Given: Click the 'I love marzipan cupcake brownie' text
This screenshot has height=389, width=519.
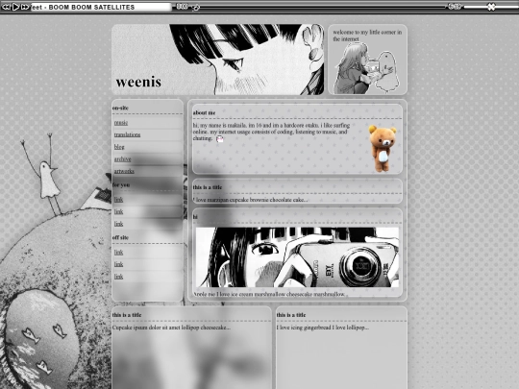Looking at the screenshot, I should click(x=250, y=200).
